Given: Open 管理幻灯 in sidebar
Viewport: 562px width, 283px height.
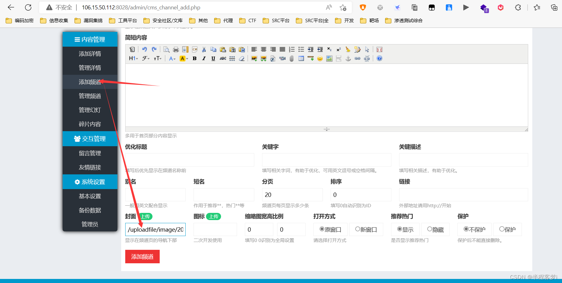Looking at the screenshot, I should tap(90, 110).
